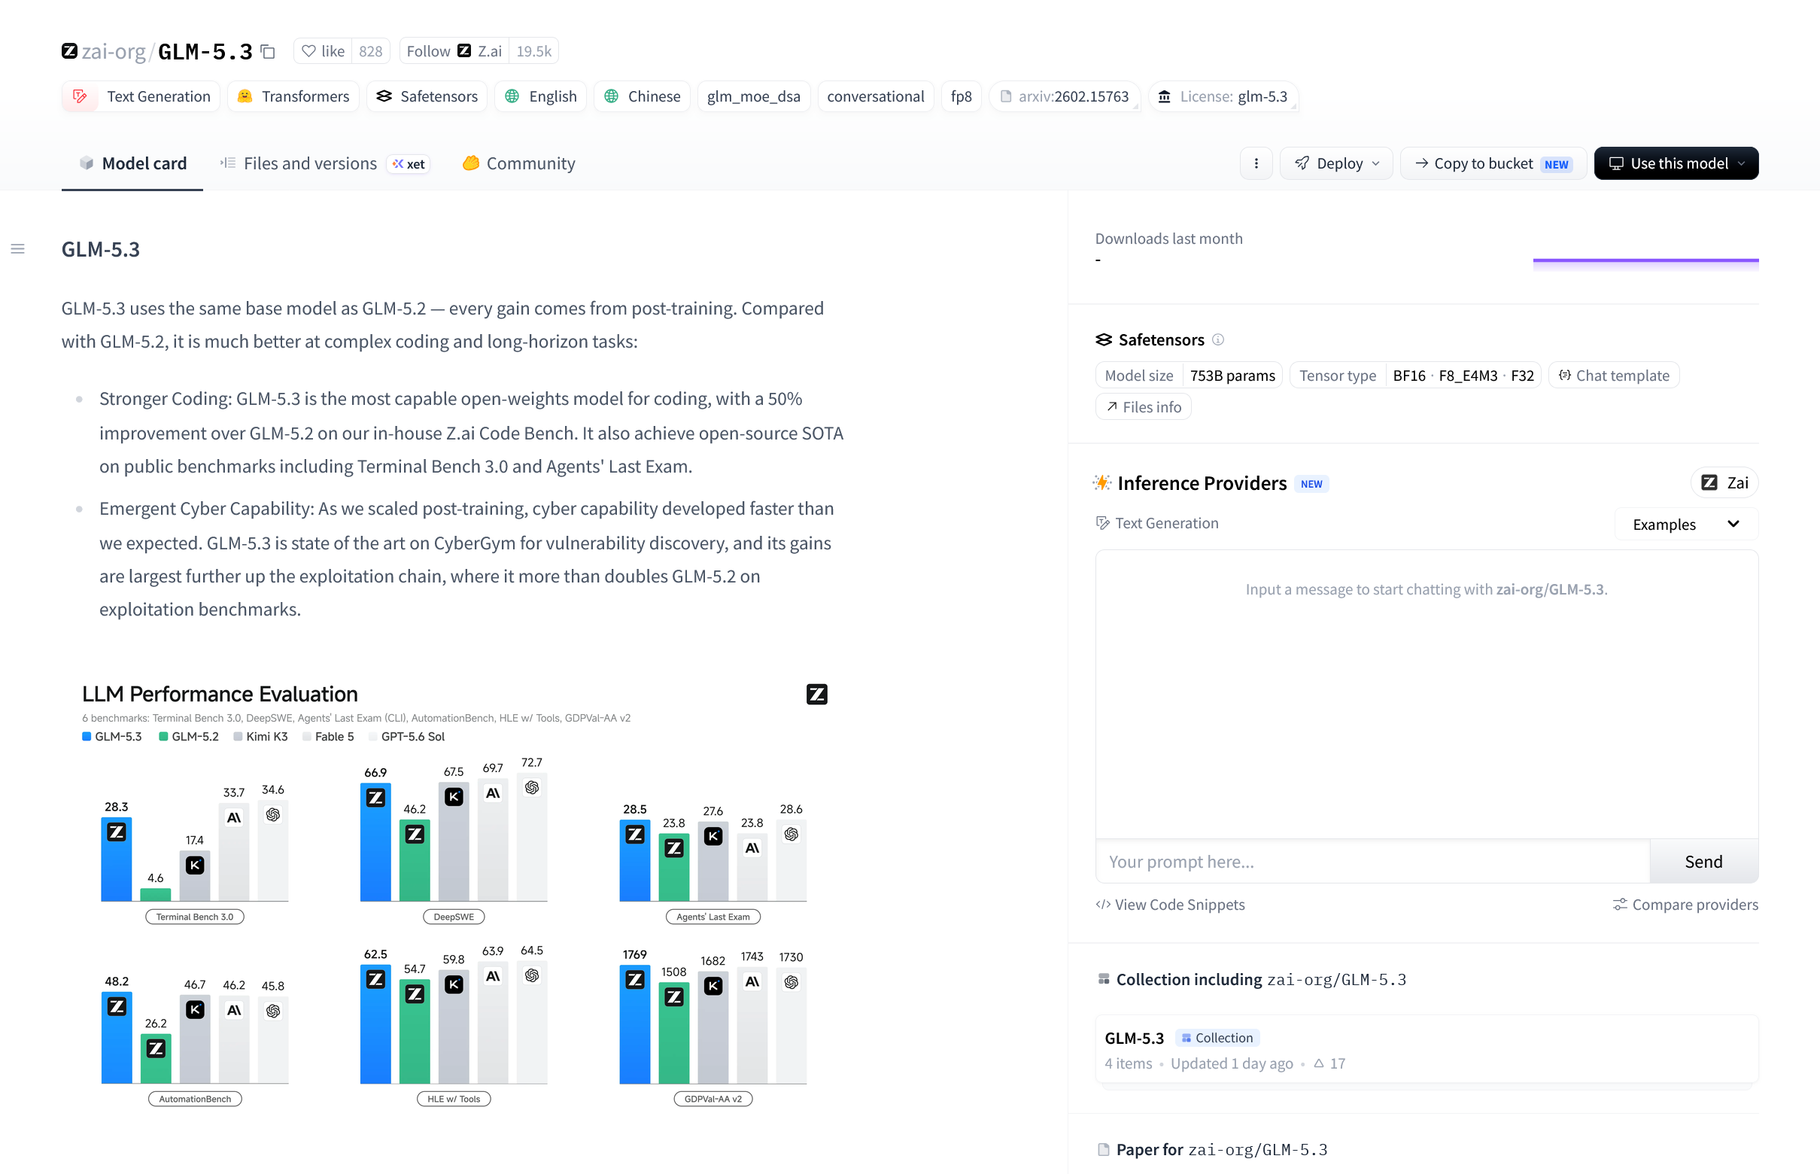
Task: Click the heart like icon
Action: coord(308,51)
